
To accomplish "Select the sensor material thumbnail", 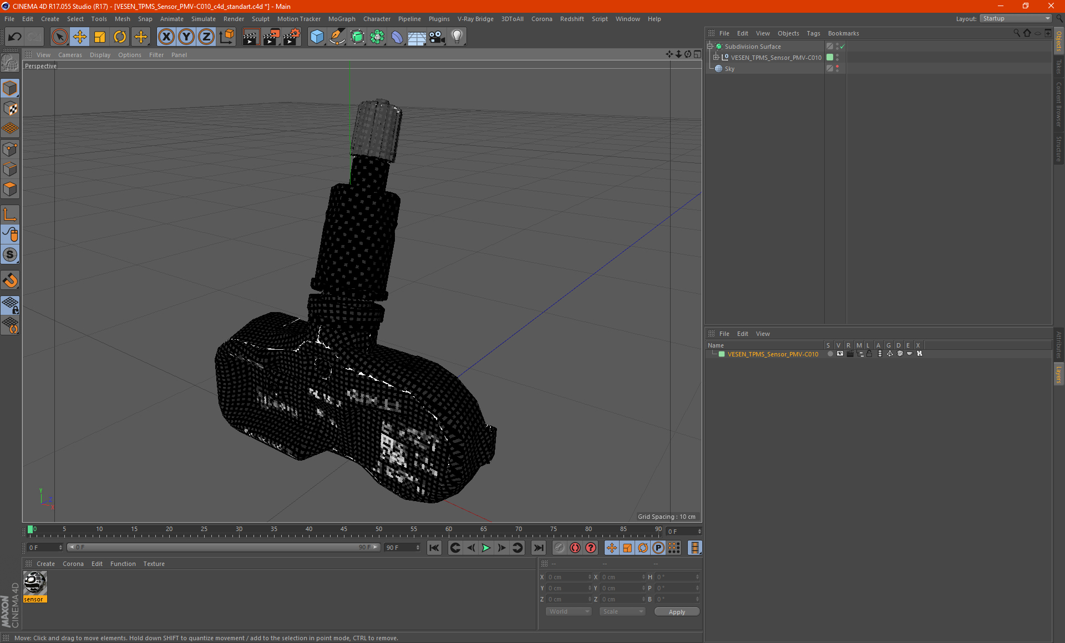I will [x=35, y=583].
